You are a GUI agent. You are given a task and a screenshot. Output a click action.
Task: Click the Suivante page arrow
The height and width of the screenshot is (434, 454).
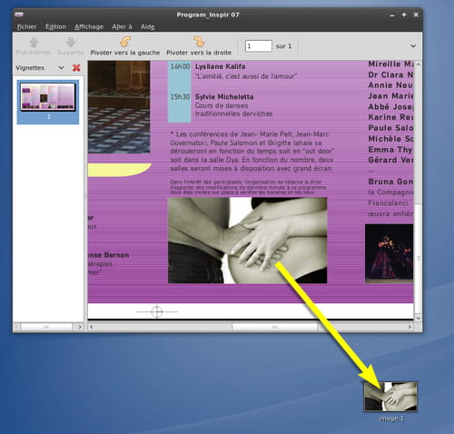coord(71,46)
